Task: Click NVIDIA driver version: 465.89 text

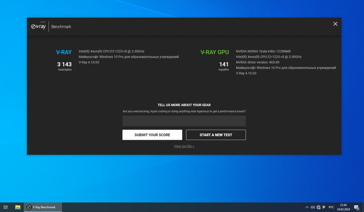Action: 258,62
